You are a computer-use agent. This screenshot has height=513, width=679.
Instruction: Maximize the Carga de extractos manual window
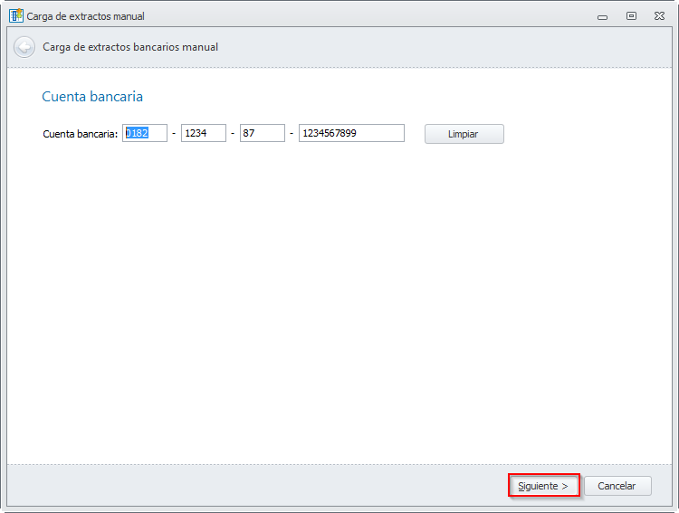(631, 16)
